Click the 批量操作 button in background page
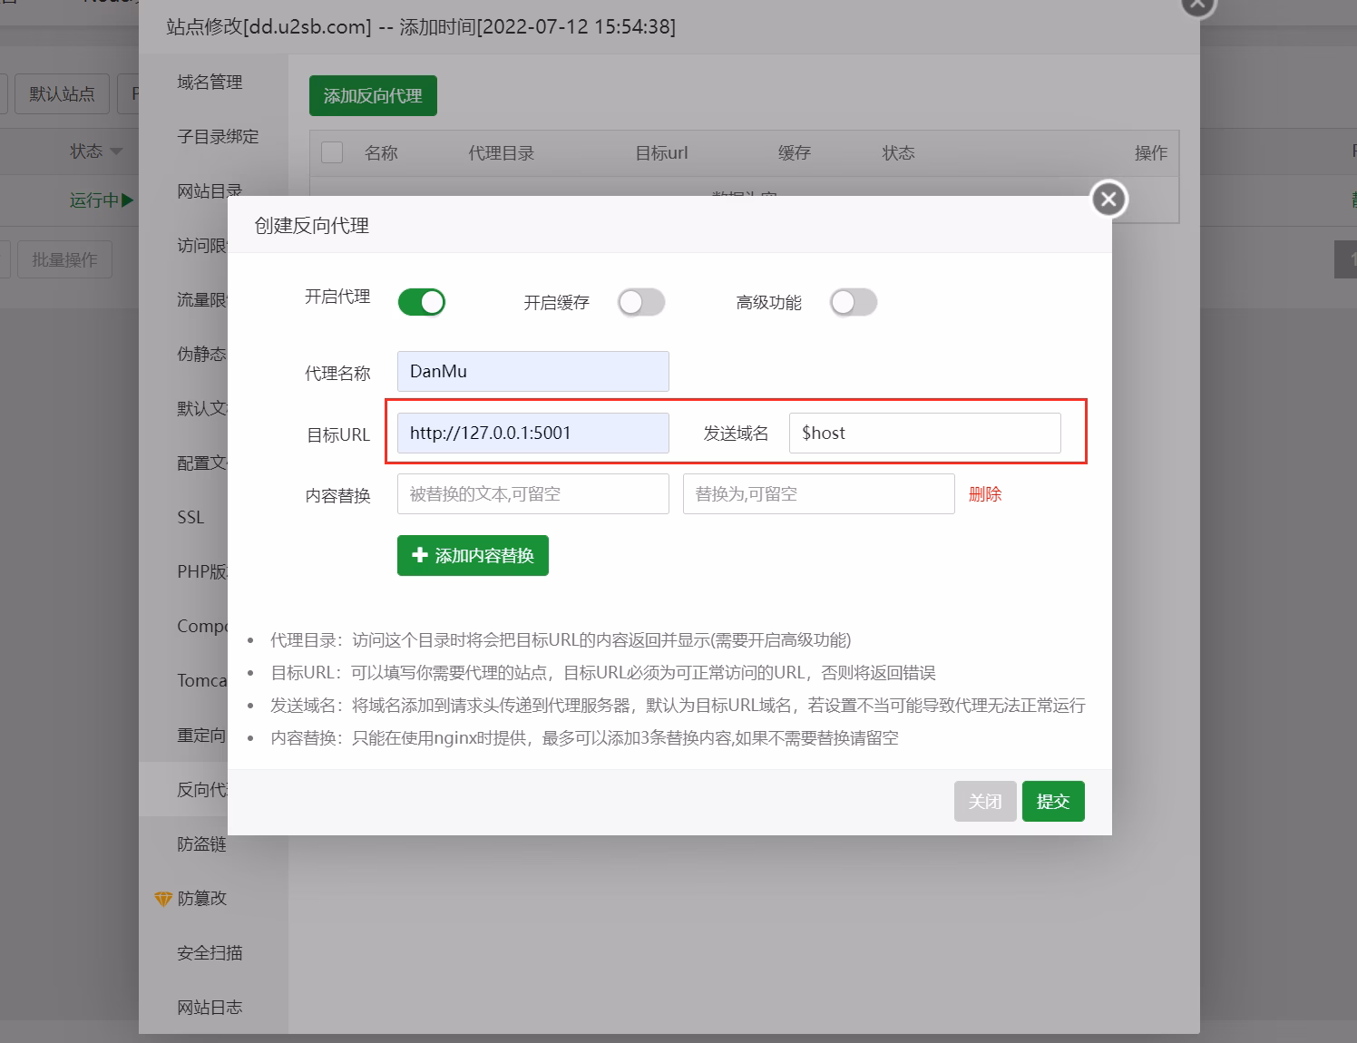Viewport: 1357px width, 1043px height. click(64, 259)
